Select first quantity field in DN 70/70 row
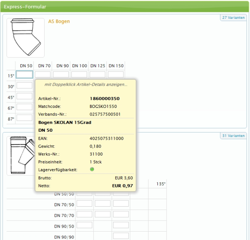This screenshot has height=240, width=250. pos(84,214)
